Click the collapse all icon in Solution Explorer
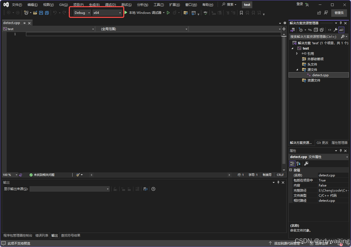This screenshot has height=247, width=351. pyautogui.click(x=316, y=30)
